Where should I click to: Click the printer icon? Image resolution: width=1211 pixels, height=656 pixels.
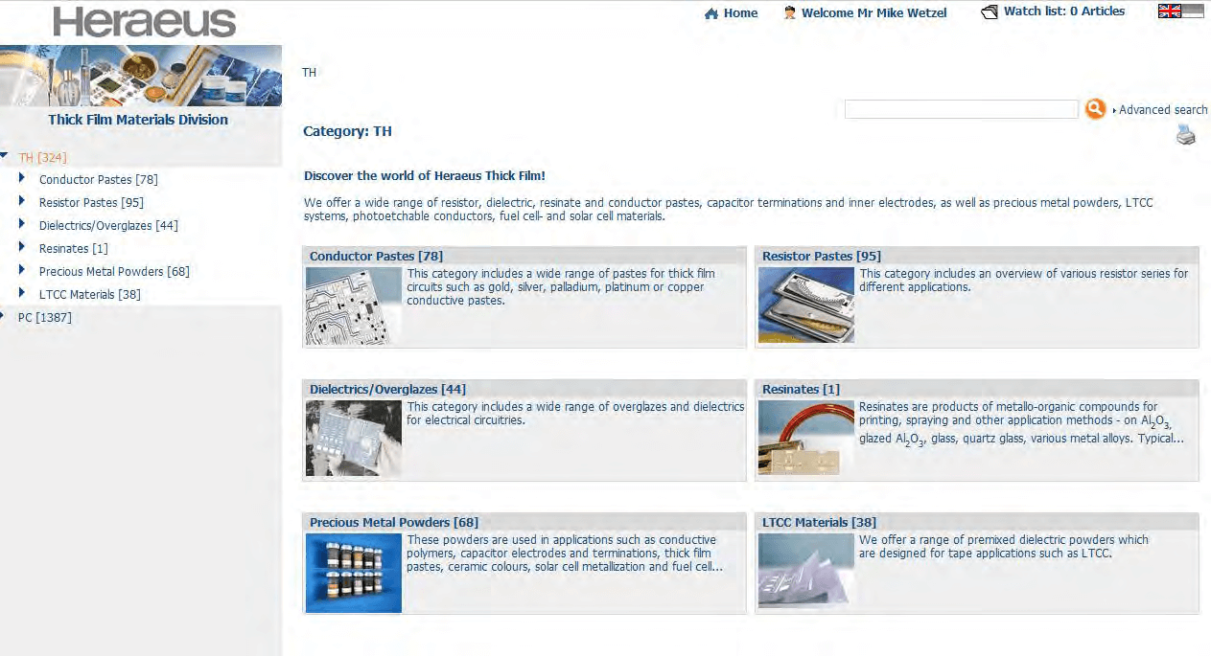[1186, 135]
